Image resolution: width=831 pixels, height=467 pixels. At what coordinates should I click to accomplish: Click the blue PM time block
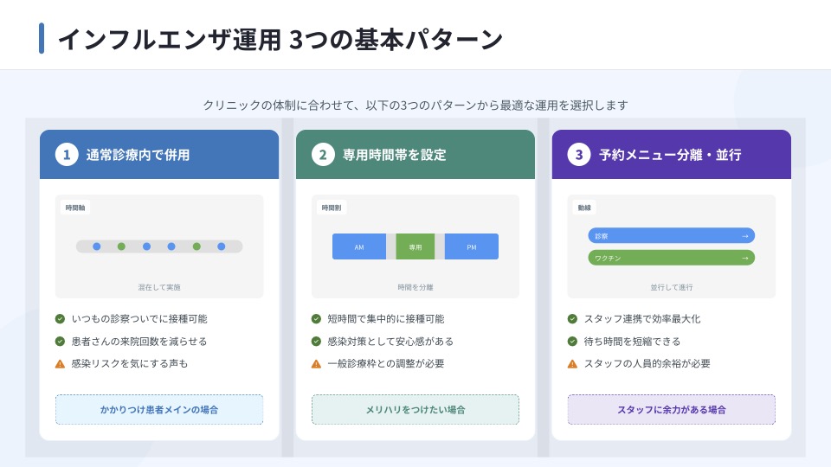(472, 247)
